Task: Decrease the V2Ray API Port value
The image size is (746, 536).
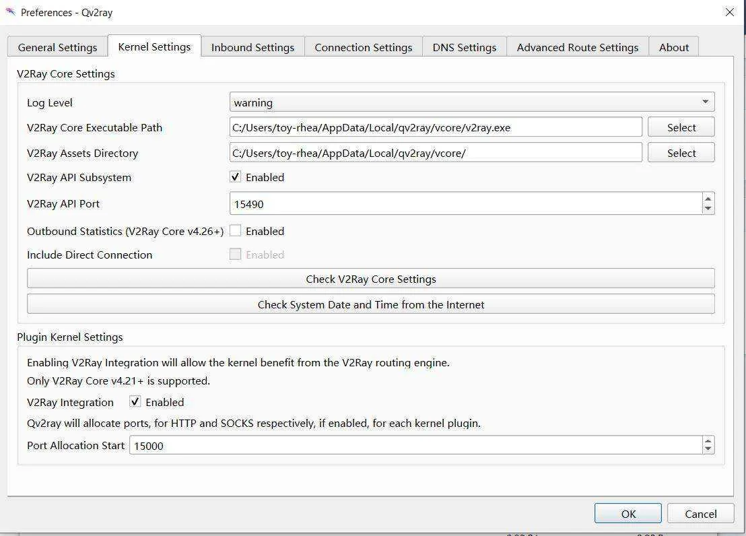Action: coord(708,209)
